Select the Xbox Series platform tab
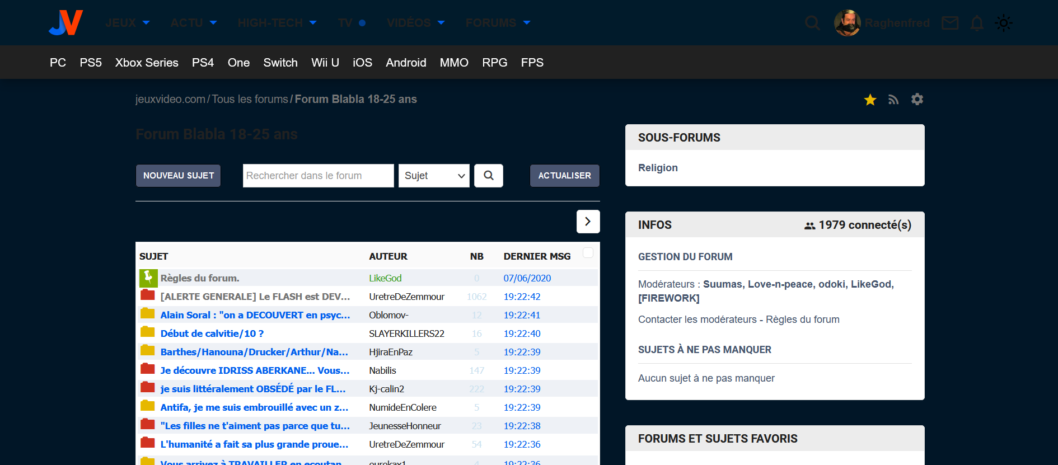Screen dimensions: 1058x465 click(x=147, y=63)
